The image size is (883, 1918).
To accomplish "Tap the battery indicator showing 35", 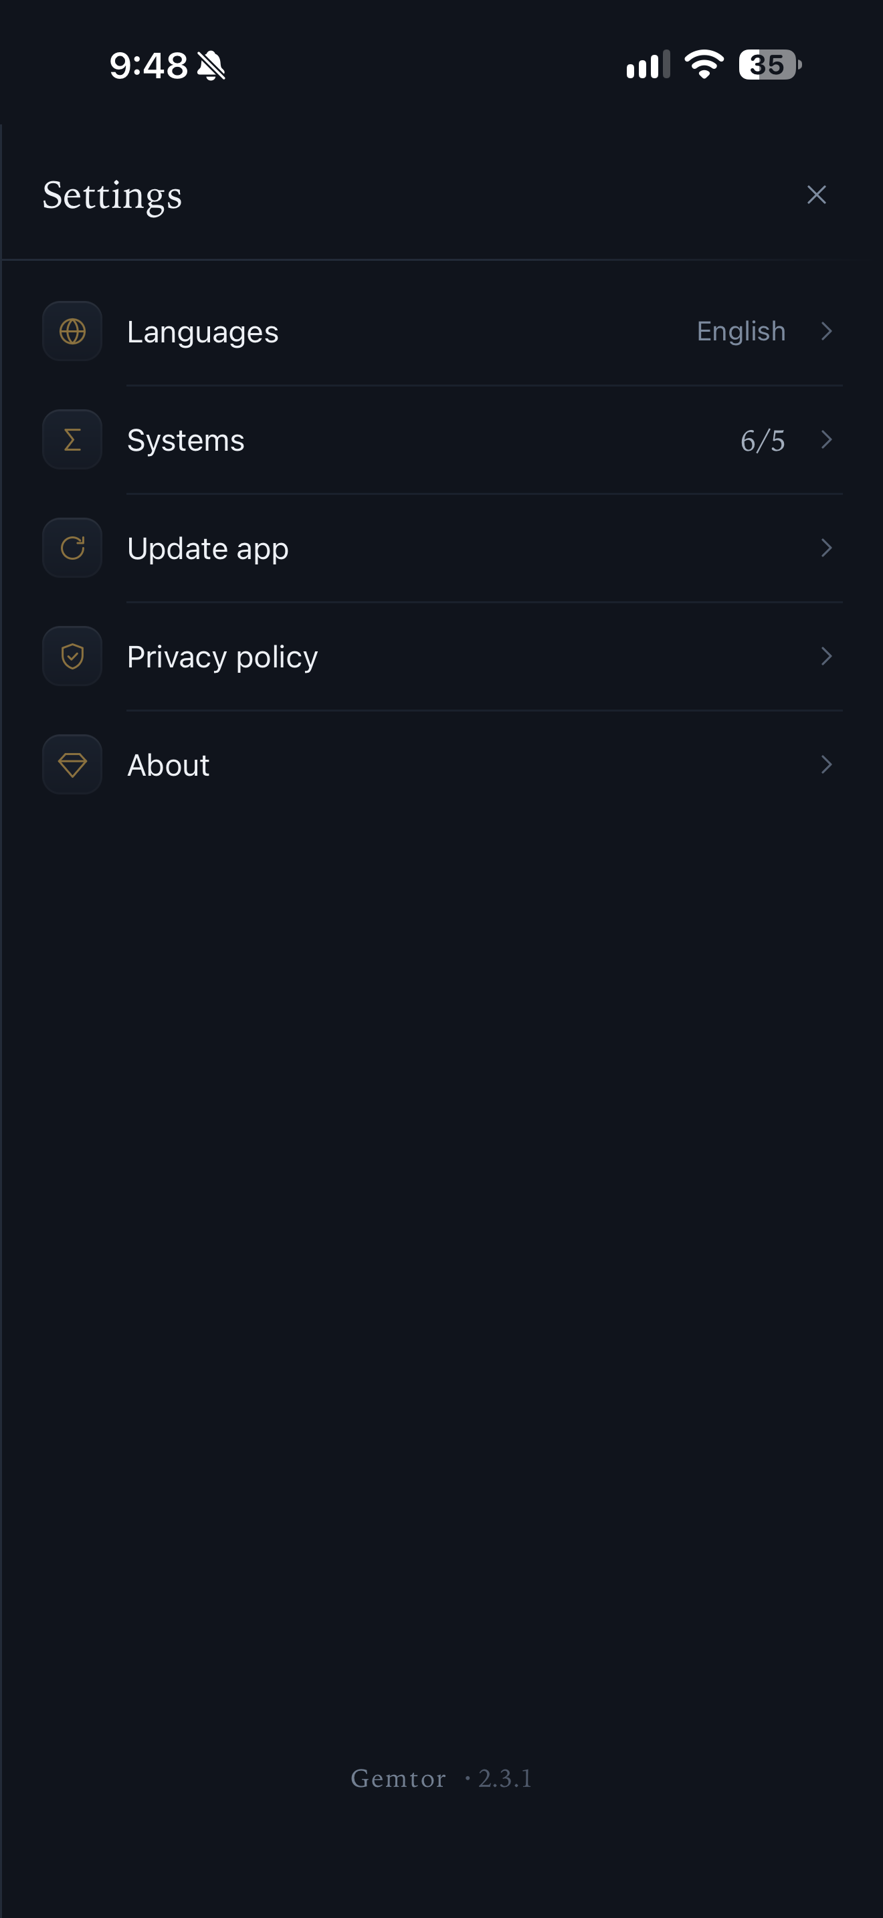I will [770, 65].
